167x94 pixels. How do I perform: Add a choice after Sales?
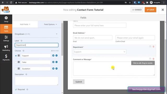tap(53, 62)
